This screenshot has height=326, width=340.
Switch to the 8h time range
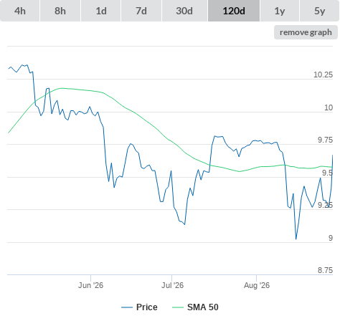point(60,11)
